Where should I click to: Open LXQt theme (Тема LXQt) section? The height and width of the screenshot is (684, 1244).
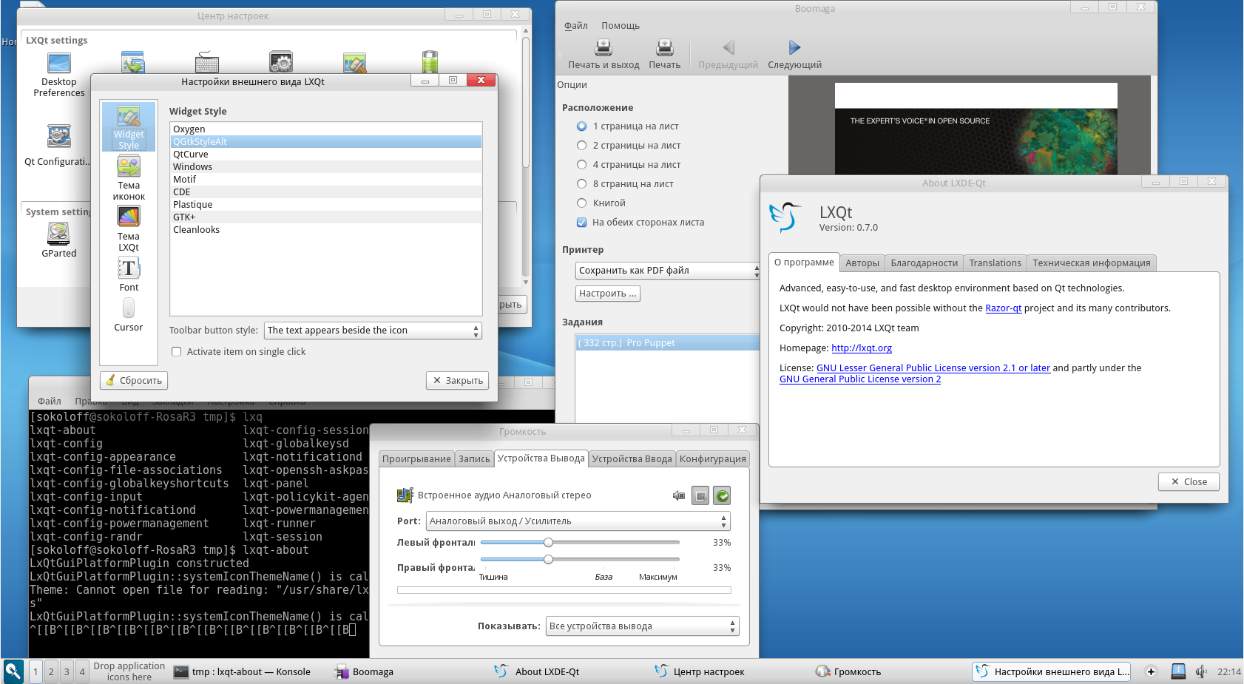coord(129,217)
